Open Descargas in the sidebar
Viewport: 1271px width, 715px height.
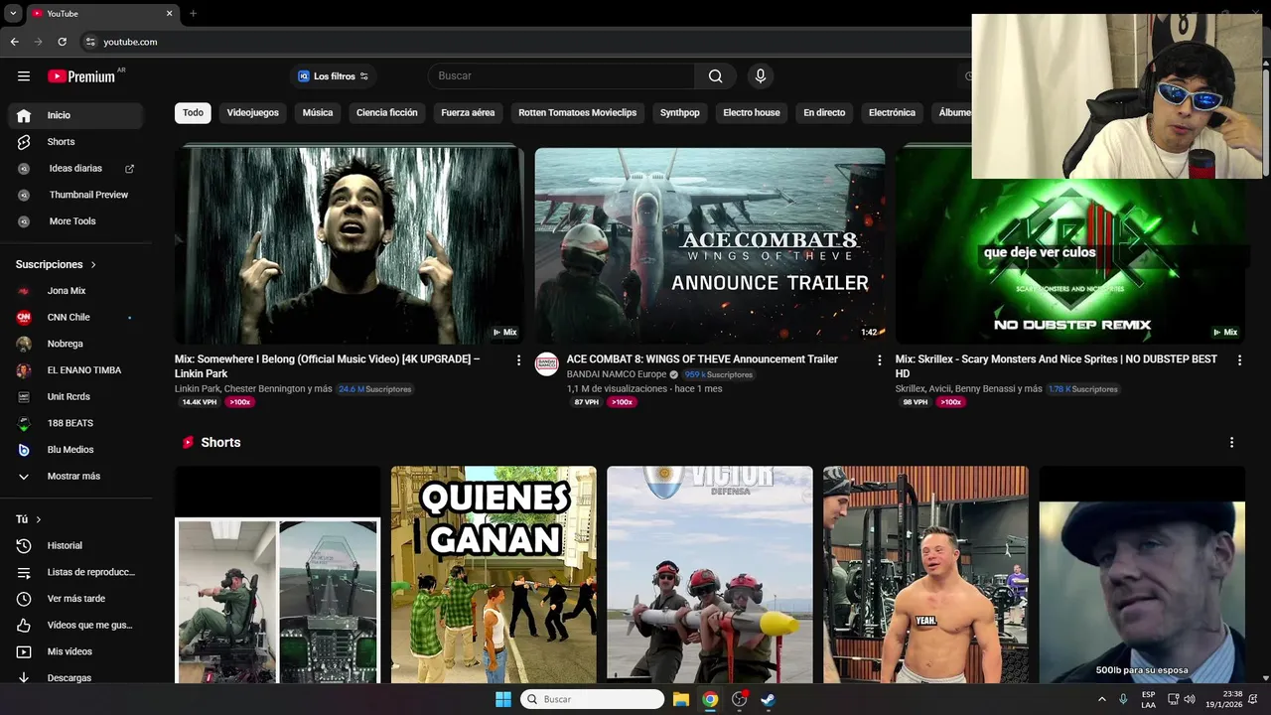[76, 678]
